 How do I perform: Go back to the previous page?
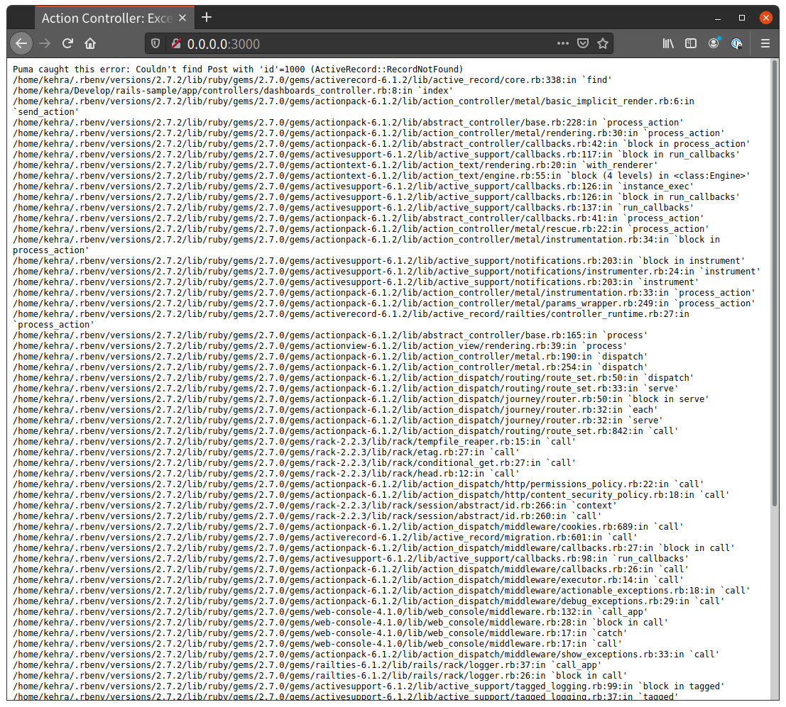21,43
